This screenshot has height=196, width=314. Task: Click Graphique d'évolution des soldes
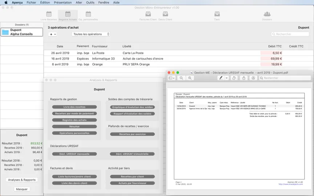pyautogui.click(x=132, y=107)
